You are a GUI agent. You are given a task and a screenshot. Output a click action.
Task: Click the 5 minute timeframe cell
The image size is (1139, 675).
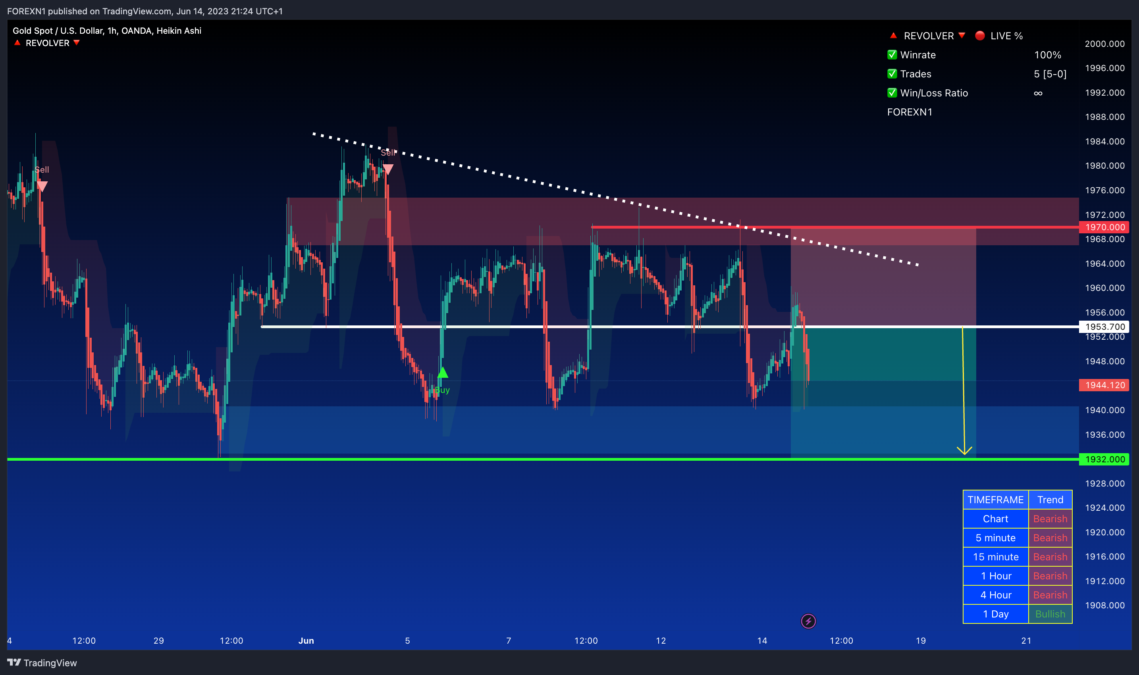point(995,538)
